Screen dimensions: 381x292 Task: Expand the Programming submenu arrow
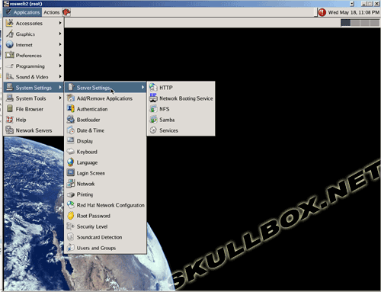60,66
